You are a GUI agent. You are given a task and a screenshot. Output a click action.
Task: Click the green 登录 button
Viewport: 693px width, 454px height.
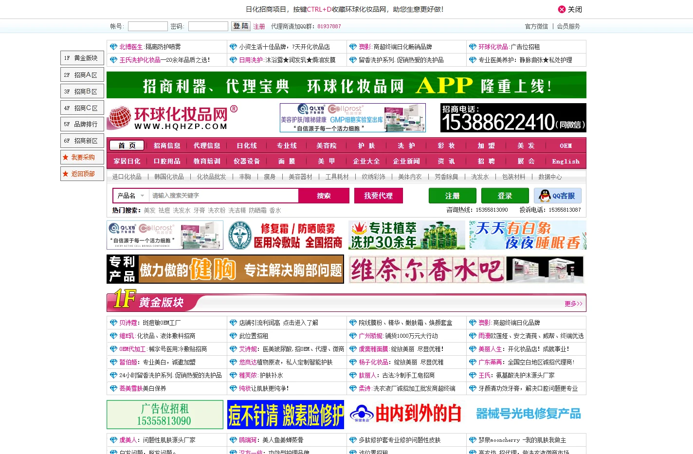pos(505,196)
